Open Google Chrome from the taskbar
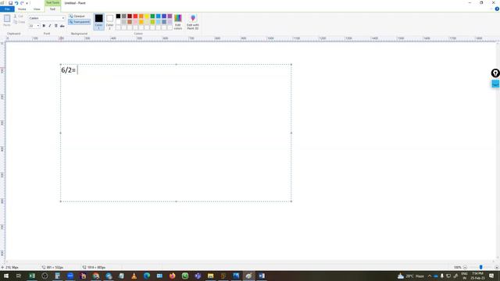 [95, 276]
